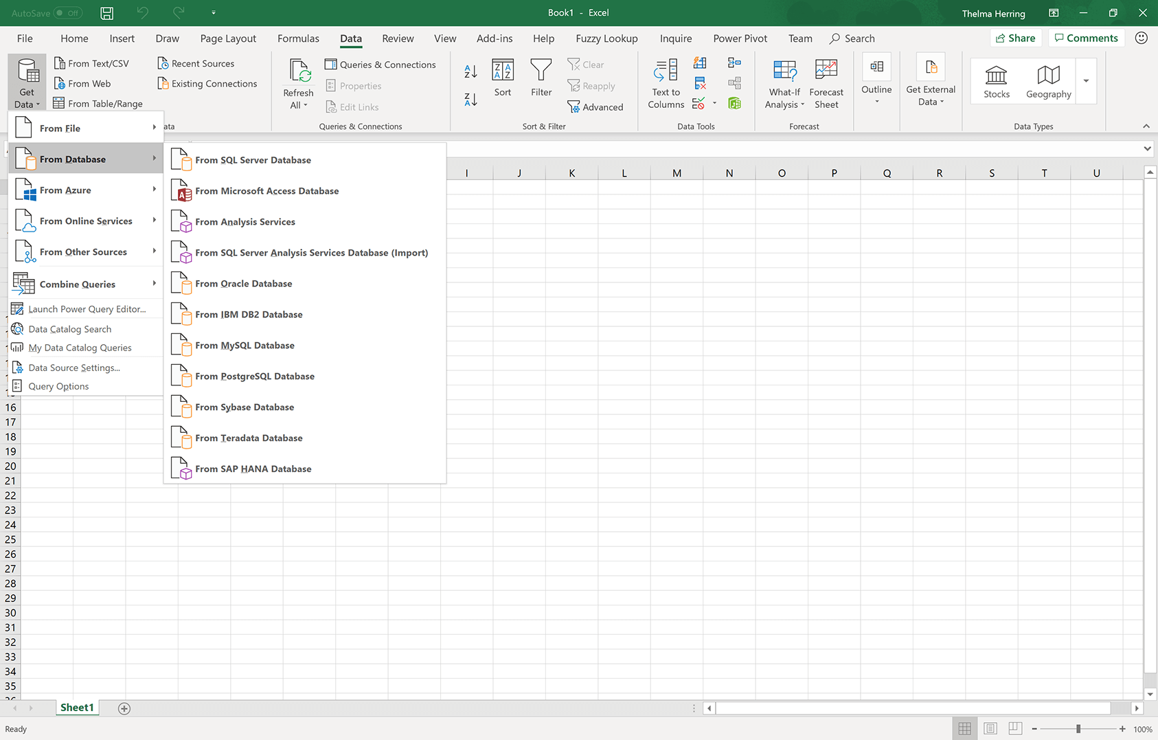Viewport: 1158px width, 740px height.
Task: Click From Web
Action: click(82, 84)
